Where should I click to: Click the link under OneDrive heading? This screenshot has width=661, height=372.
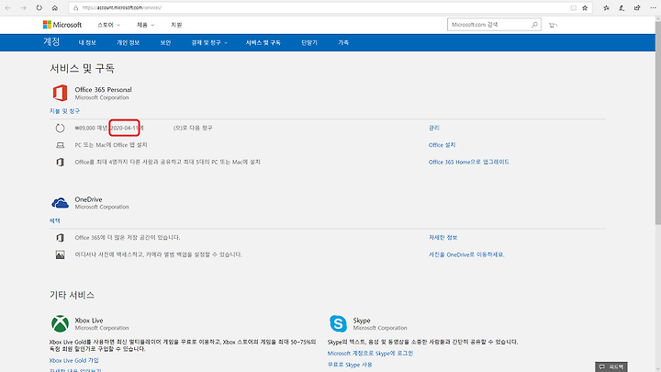[55, 220]
